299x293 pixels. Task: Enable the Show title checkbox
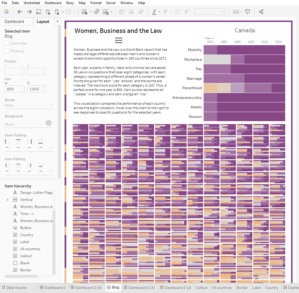click(7, 43)
